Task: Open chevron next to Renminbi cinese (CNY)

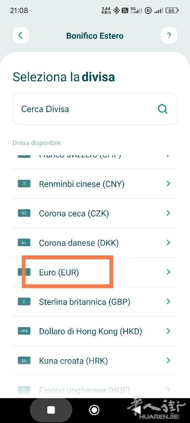Action: 168,184
